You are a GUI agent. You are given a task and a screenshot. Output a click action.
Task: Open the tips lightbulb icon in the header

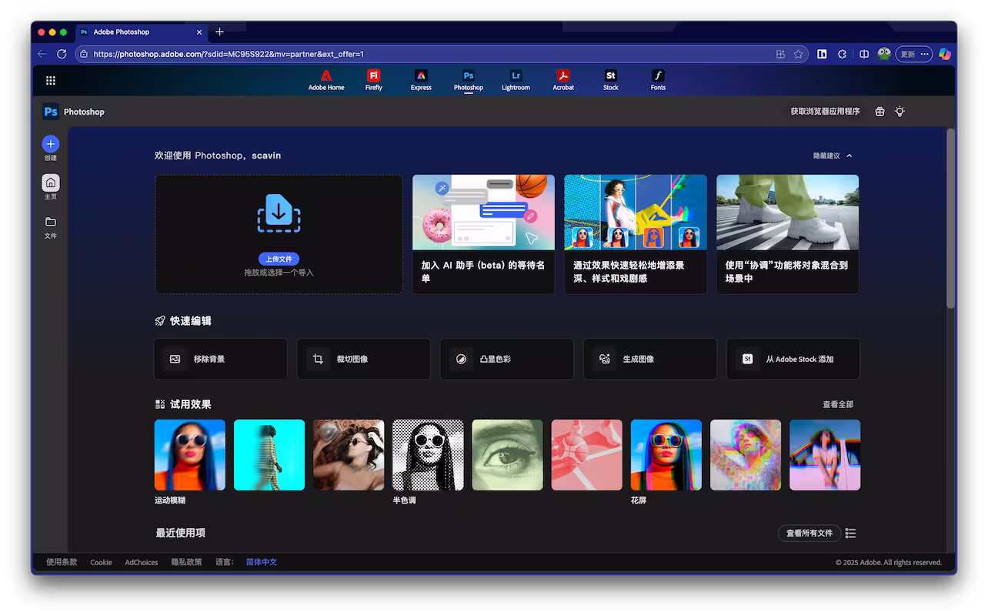pyautogui.click(x=900, y=111)
